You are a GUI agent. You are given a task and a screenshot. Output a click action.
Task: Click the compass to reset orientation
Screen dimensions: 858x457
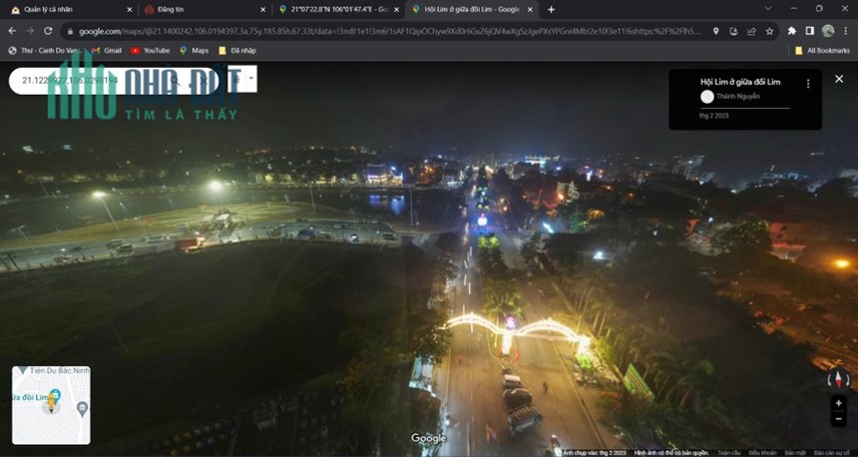point(838,378)
